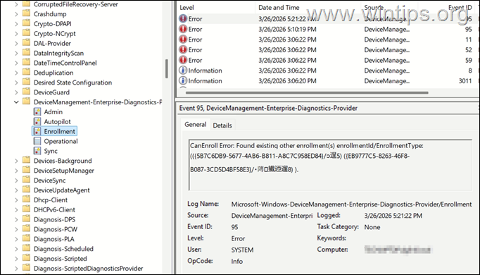The width and height of the screenshot is (480, 275).
Task: Click the DeviceGuard folder icon
Action: pos(27,92)
